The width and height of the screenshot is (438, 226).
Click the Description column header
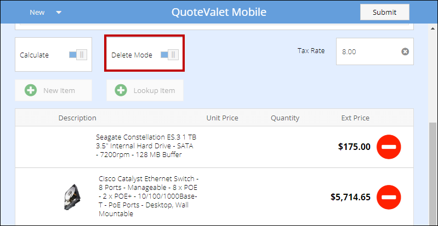[x=77, y=118]
